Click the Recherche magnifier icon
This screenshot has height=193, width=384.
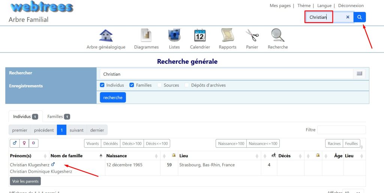coord(277,36)
